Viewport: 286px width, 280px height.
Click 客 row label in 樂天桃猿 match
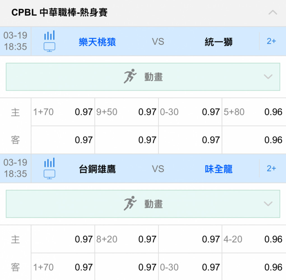15,140
